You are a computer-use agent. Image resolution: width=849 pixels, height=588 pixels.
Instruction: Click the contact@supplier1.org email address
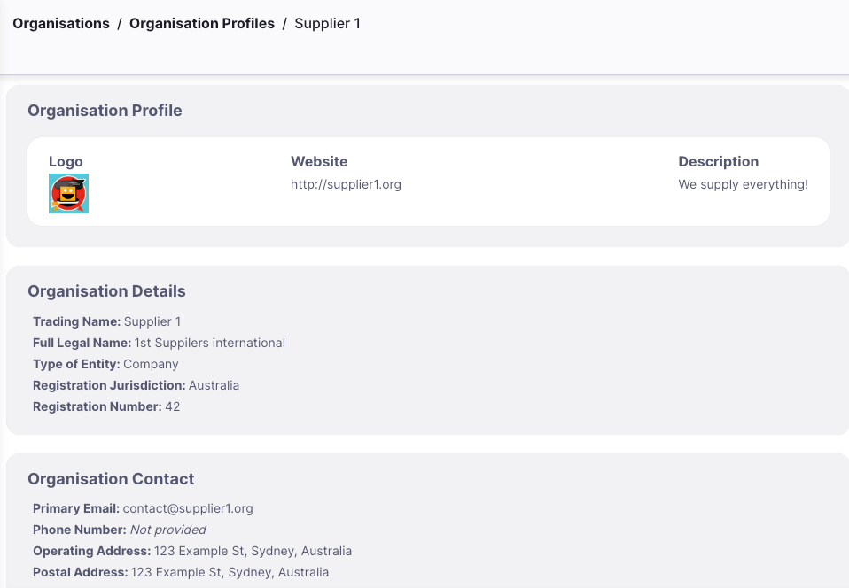(188, 508)
